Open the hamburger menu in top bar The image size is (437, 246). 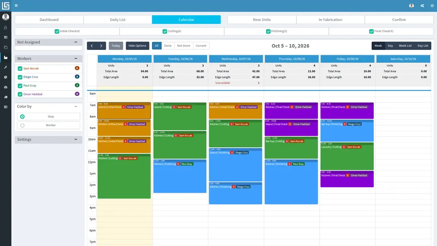coord(16,6)
